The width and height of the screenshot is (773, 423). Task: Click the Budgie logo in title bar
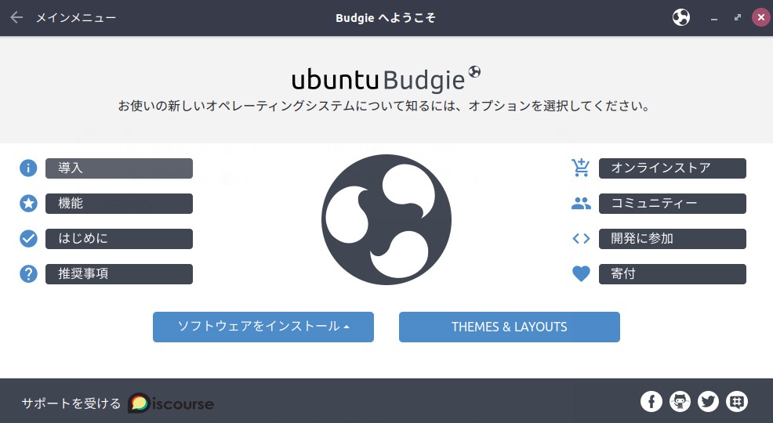click(x=680, y=18)
